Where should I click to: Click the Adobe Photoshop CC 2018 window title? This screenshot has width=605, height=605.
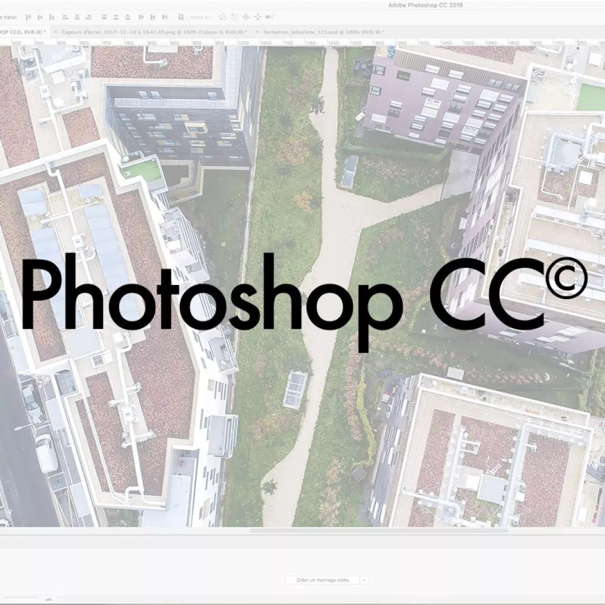425,5
